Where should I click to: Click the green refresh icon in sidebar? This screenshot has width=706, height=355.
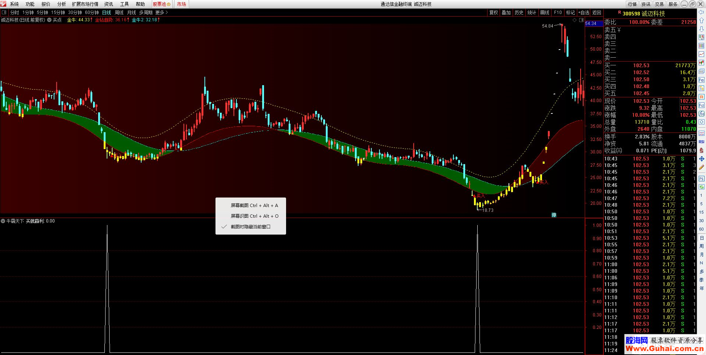pos(702,187)
